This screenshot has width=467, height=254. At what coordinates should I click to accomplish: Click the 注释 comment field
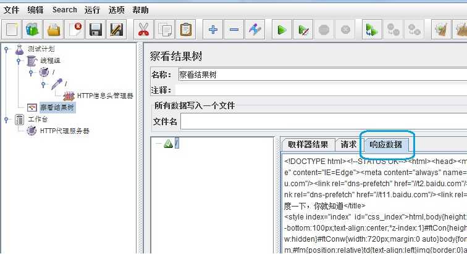pyautogui.click(x=321, y=90)
